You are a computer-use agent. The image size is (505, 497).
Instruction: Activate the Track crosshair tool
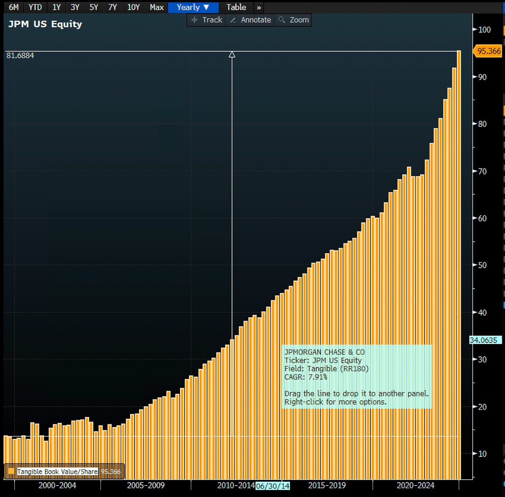coord(207,20)
